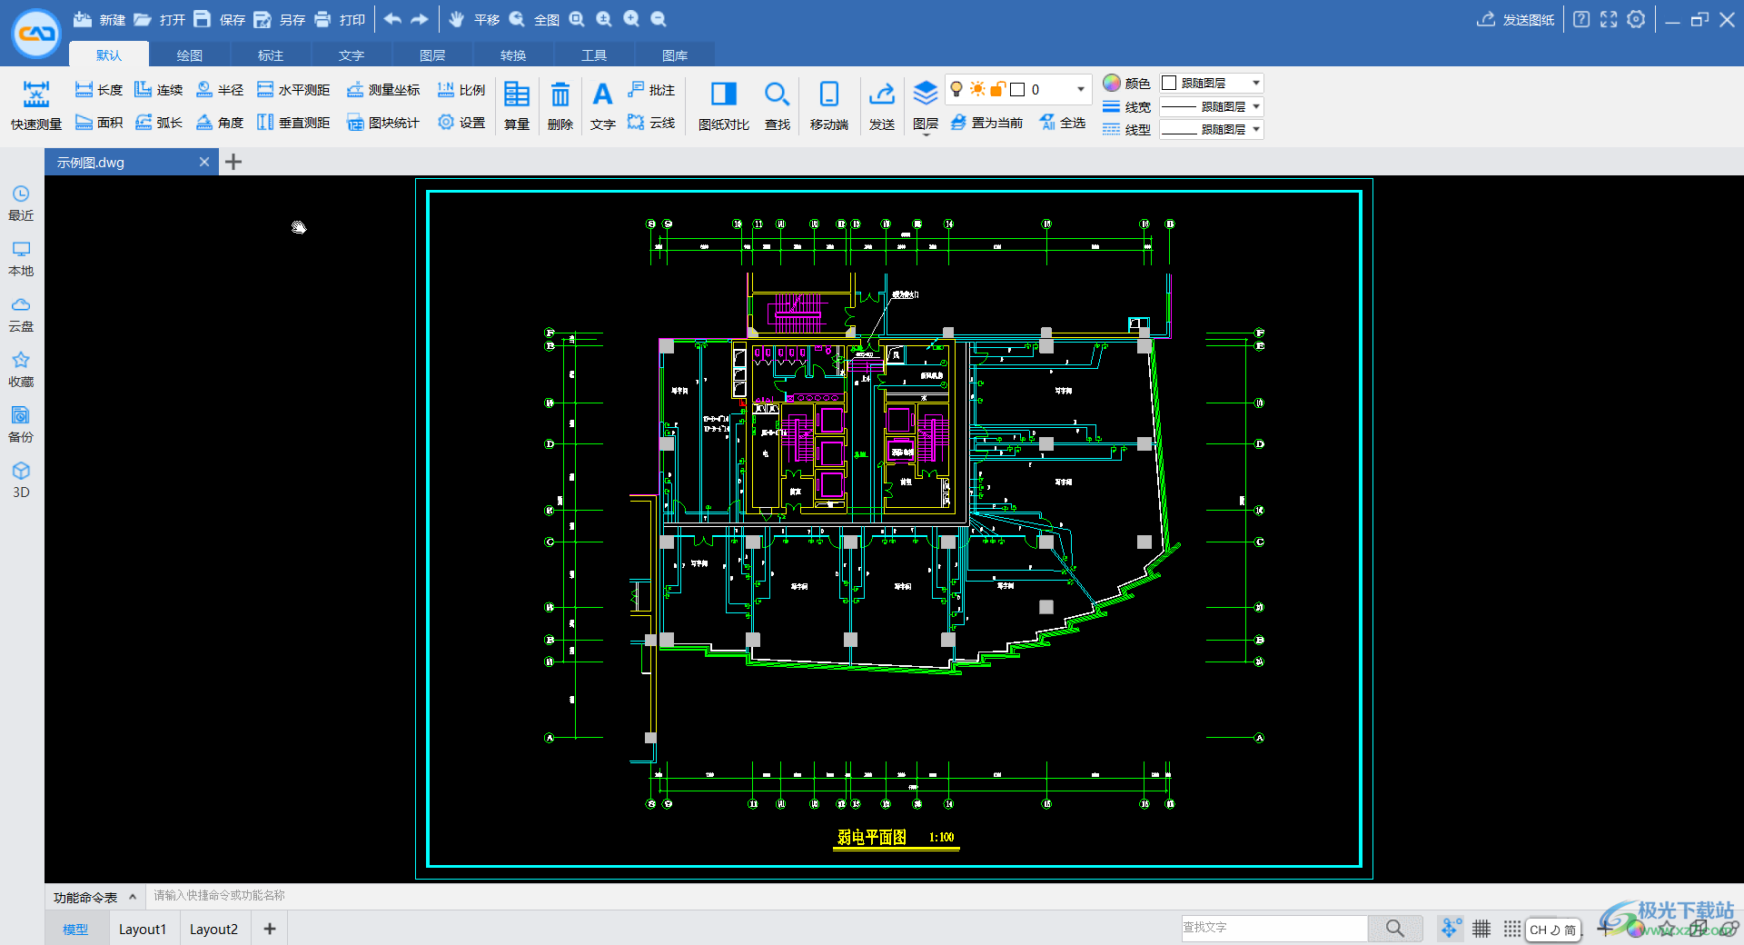Image resolution: width=1744 pixels, height=945 pixels.
Task: Pick the Angle (角度) measure tool
Action: [x=219, y=123]
